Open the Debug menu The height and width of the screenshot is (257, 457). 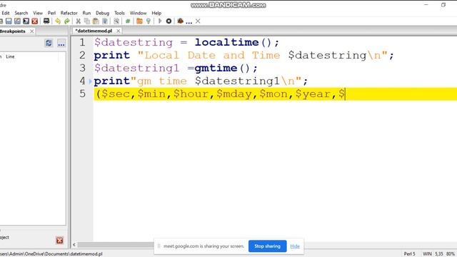pos(102,13)
